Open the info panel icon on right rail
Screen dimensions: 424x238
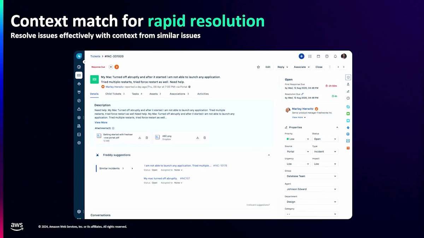tap(348, 77)
